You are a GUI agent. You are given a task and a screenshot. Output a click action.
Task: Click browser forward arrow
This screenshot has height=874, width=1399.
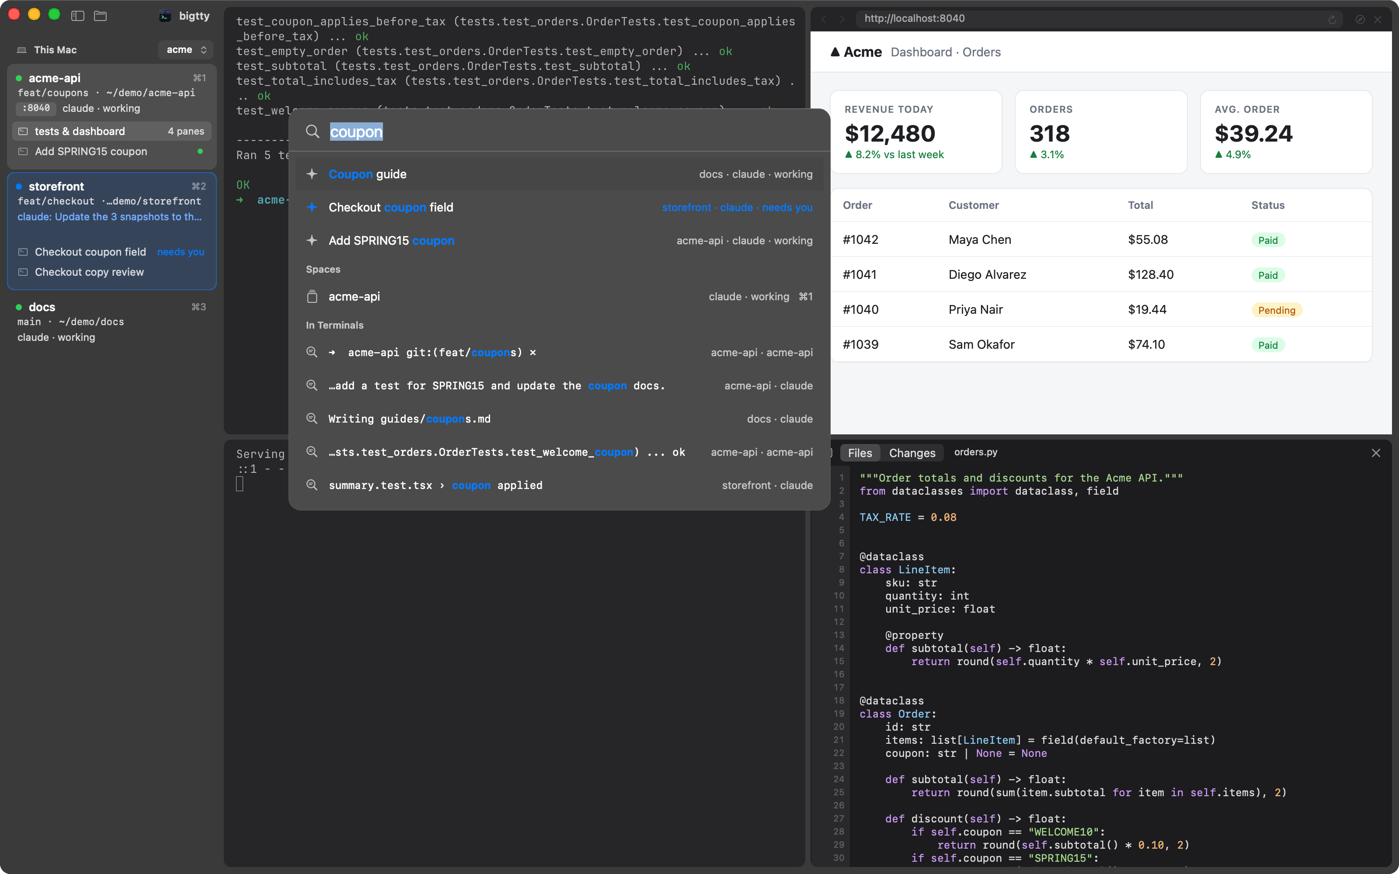point(842,19)
